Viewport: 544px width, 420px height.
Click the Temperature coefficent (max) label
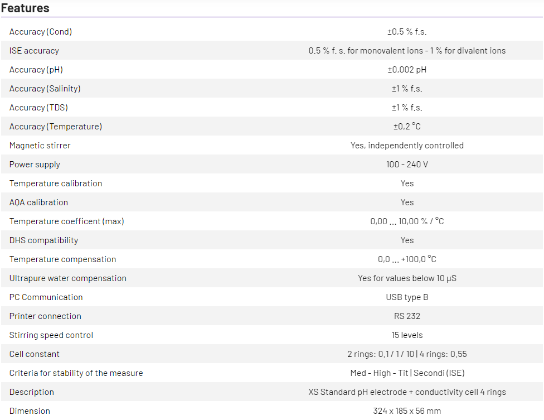tap(67, 221)
